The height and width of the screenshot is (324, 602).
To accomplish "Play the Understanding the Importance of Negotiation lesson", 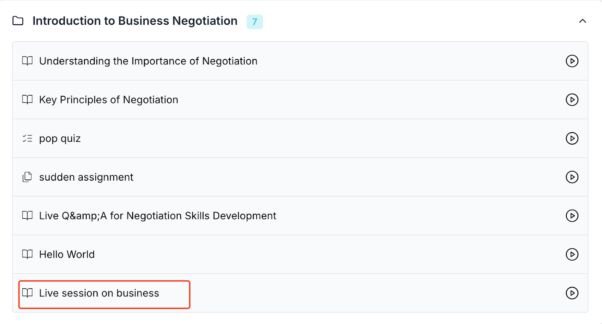I will [572, 61].
